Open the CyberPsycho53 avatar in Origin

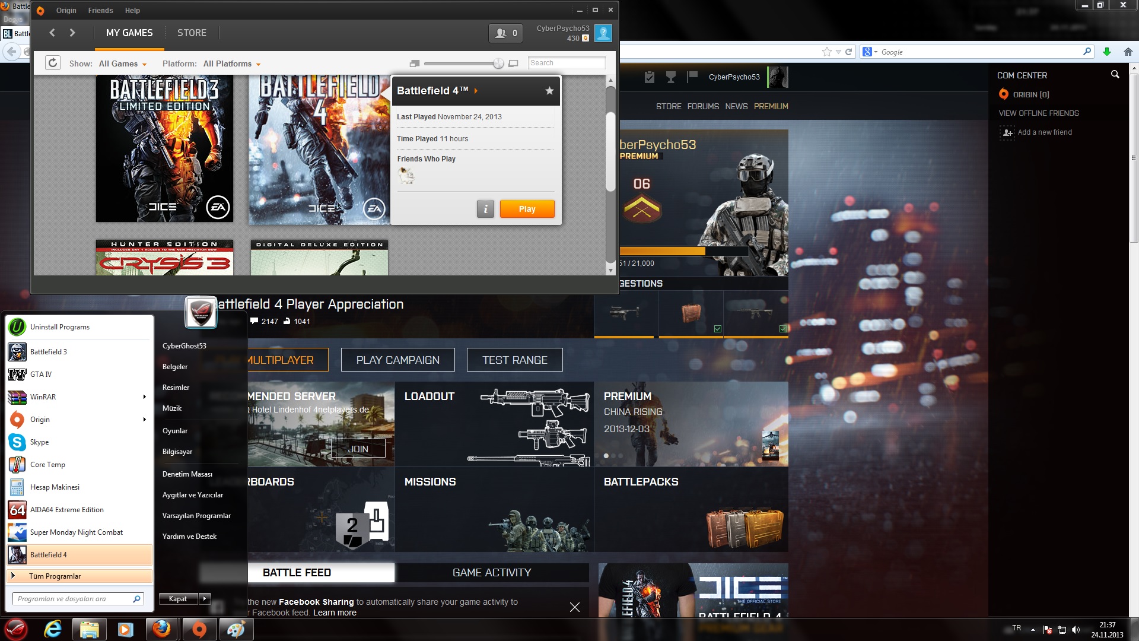point(603,33)
